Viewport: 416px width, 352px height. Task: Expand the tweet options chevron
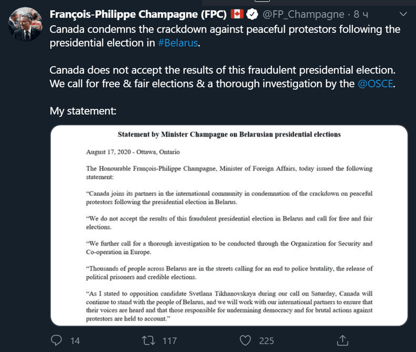[403, 14]
